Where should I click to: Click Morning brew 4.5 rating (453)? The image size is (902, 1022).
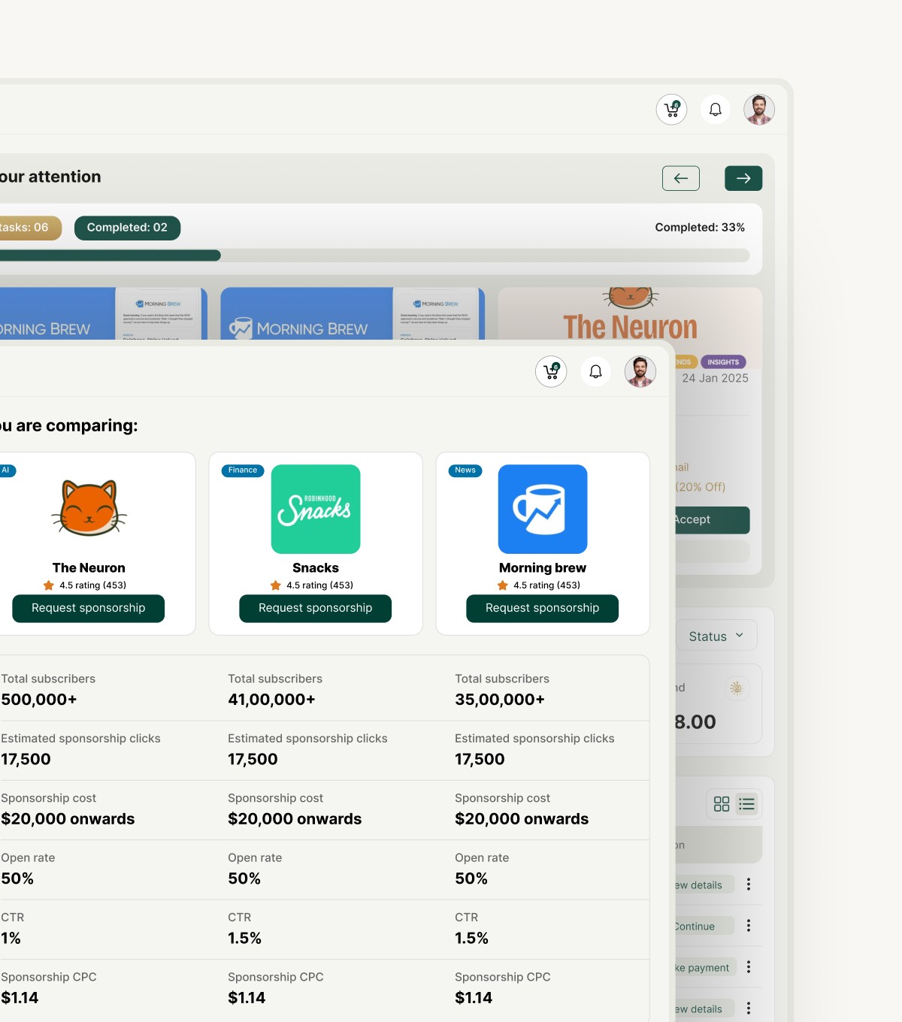pyautogui.click(x=539, y=585)
